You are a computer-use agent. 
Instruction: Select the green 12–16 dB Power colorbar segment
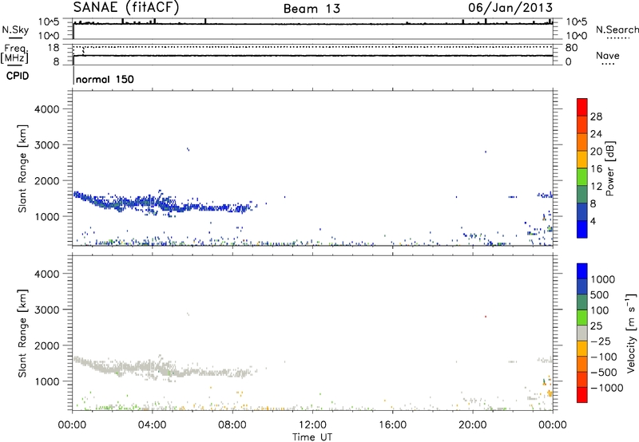point(582,177)
